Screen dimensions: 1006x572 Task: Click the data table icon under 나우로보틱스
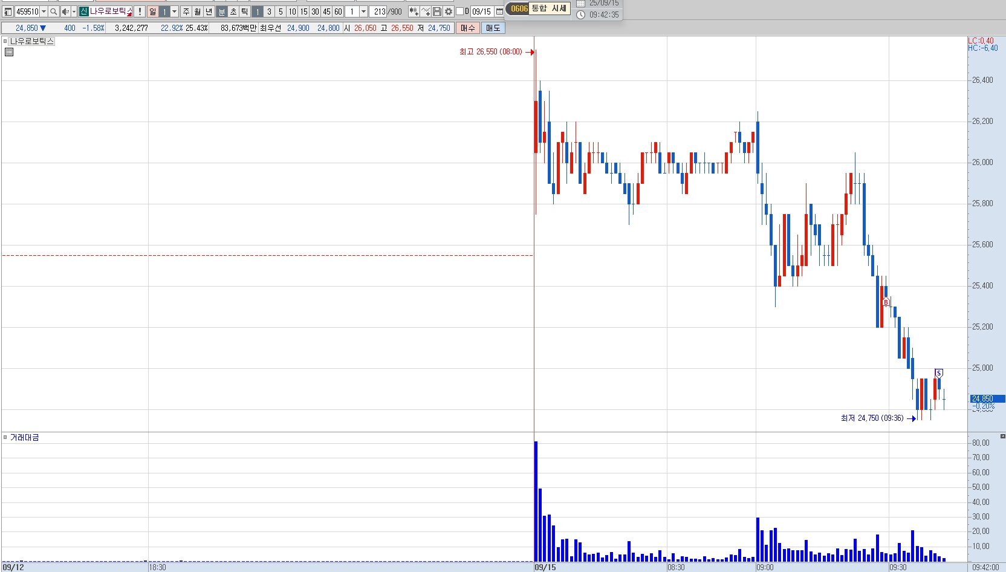pyautogui.click(x=8, y=52)
